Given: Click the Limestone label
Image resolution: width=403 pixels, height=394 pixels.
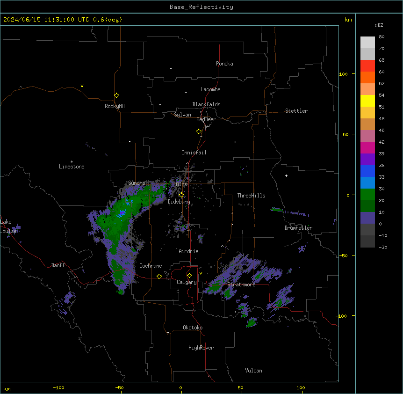Looking at the screenshot, I should coord(72,167).
